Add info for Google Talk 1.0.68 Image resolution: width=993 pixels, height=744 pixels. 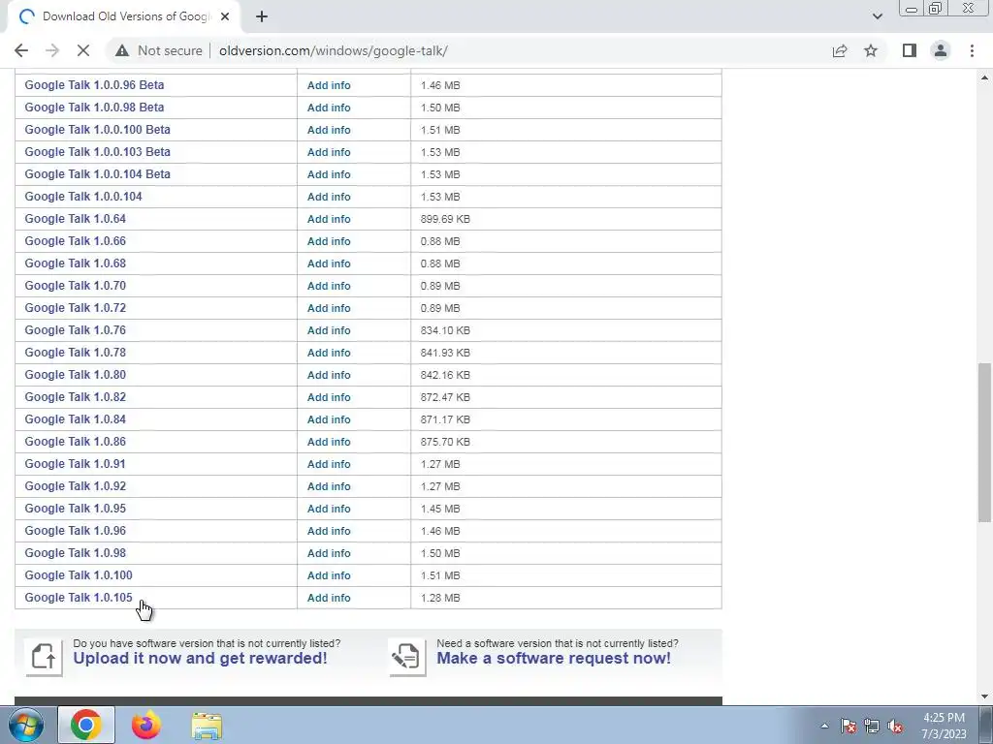pyautogui.click(x=329, y=263)
